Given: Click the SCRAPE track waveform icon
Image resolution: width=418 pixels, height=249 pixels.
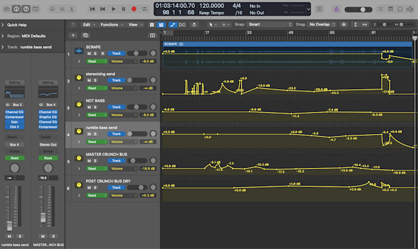Looking at the screenshot, I should click(x=79, y=50).
